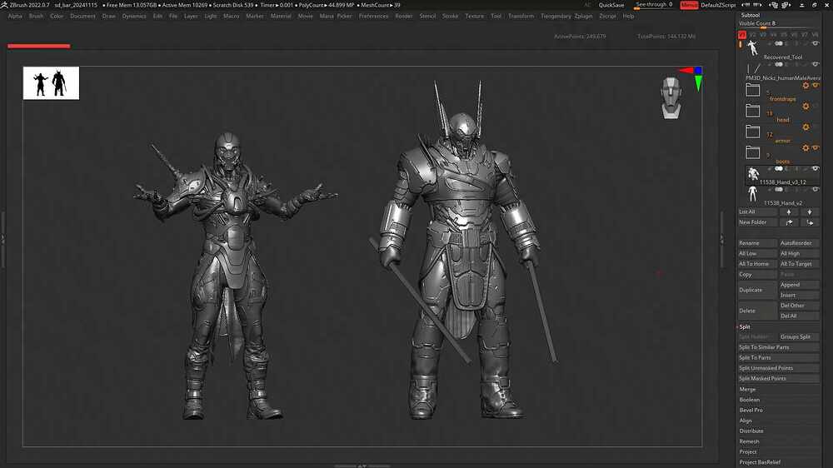Open armor folder gear settings
Image resolution: width=833 pixels, height=468 pixels.
tap(806, 127)
